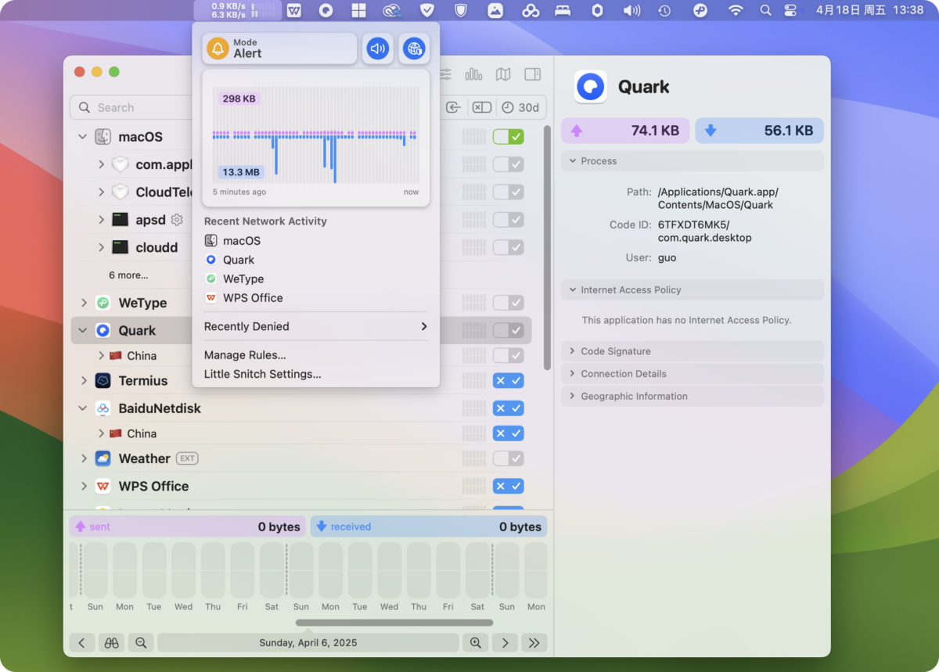Click the Little Snitch traffic rate menu bar item
939x672 pixels.
pos(236,10)
